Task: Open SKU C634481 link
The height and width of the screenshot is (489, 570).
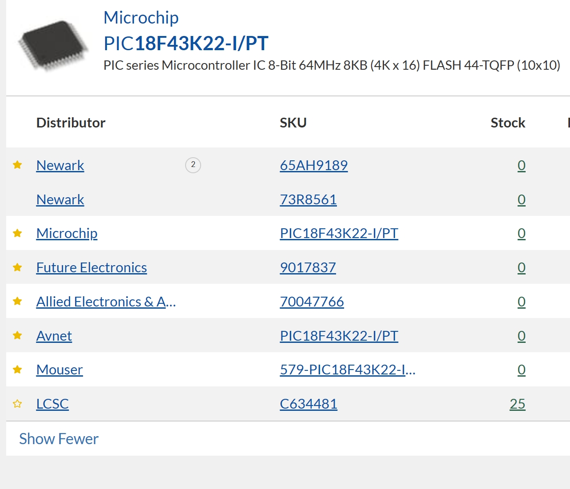Action: click(309, 404)
